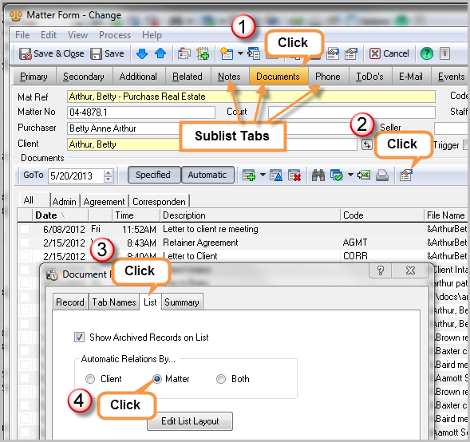The width and height of the screenshot is (470, 442).
Task: Toggle Show Archived Records on List checkbox
Action: click(x=80, y=337)
